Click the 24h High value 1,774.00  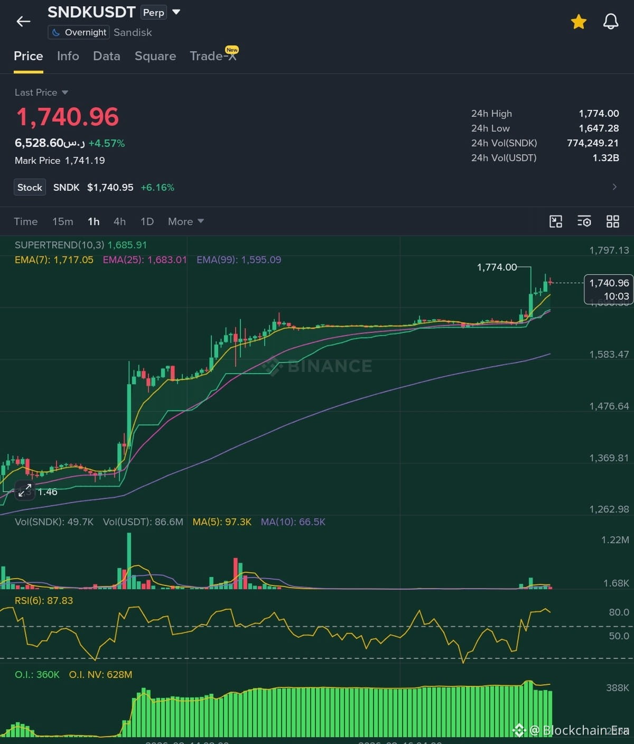(599, 114)
